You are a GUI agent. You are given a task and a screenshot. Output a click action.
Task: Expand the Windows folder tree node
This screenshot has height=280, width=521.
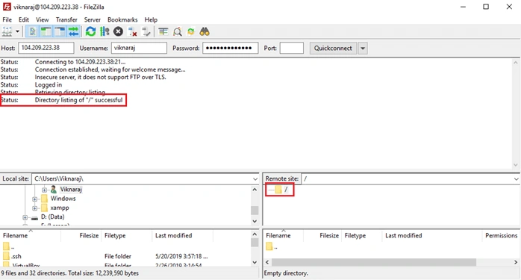[34, 199]
